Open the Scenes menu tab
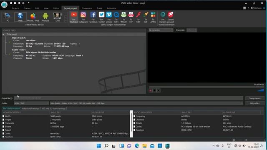This screenshot has width=267, height=150. coord(27,8)
